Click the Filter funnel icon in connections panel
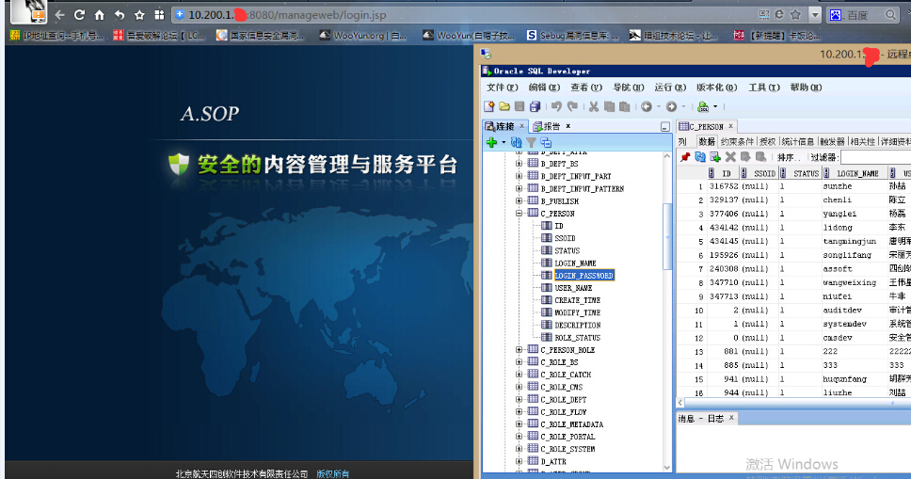Viewport: 911px width, 479px height. 531,142
